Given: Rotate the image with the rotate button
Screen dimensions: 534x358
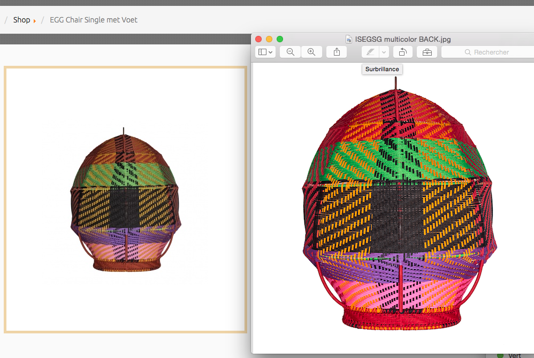Looking at the screenshot, I should (x=402, y=52).
